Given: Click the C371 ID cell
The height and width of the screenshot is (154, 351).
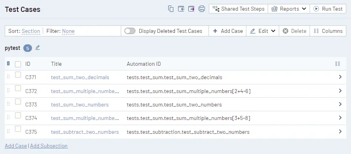Looking at the screenshot, I should pyautogui.click(x=31, y=78).
